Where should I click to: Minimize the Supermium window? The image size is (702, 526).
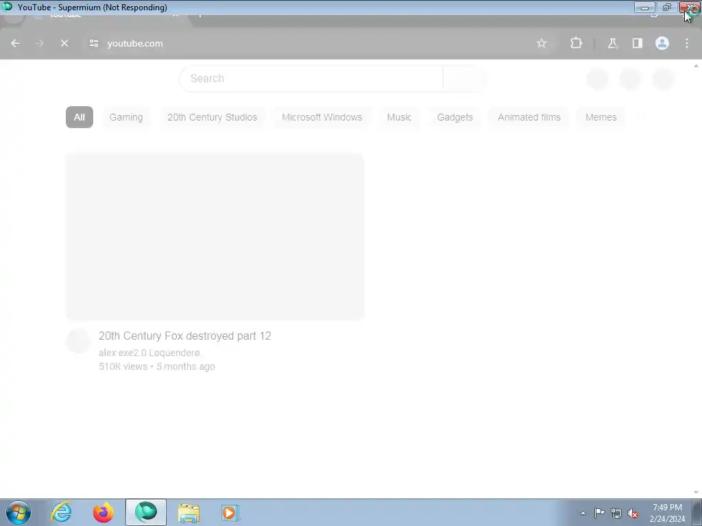(x=644, y=8)
